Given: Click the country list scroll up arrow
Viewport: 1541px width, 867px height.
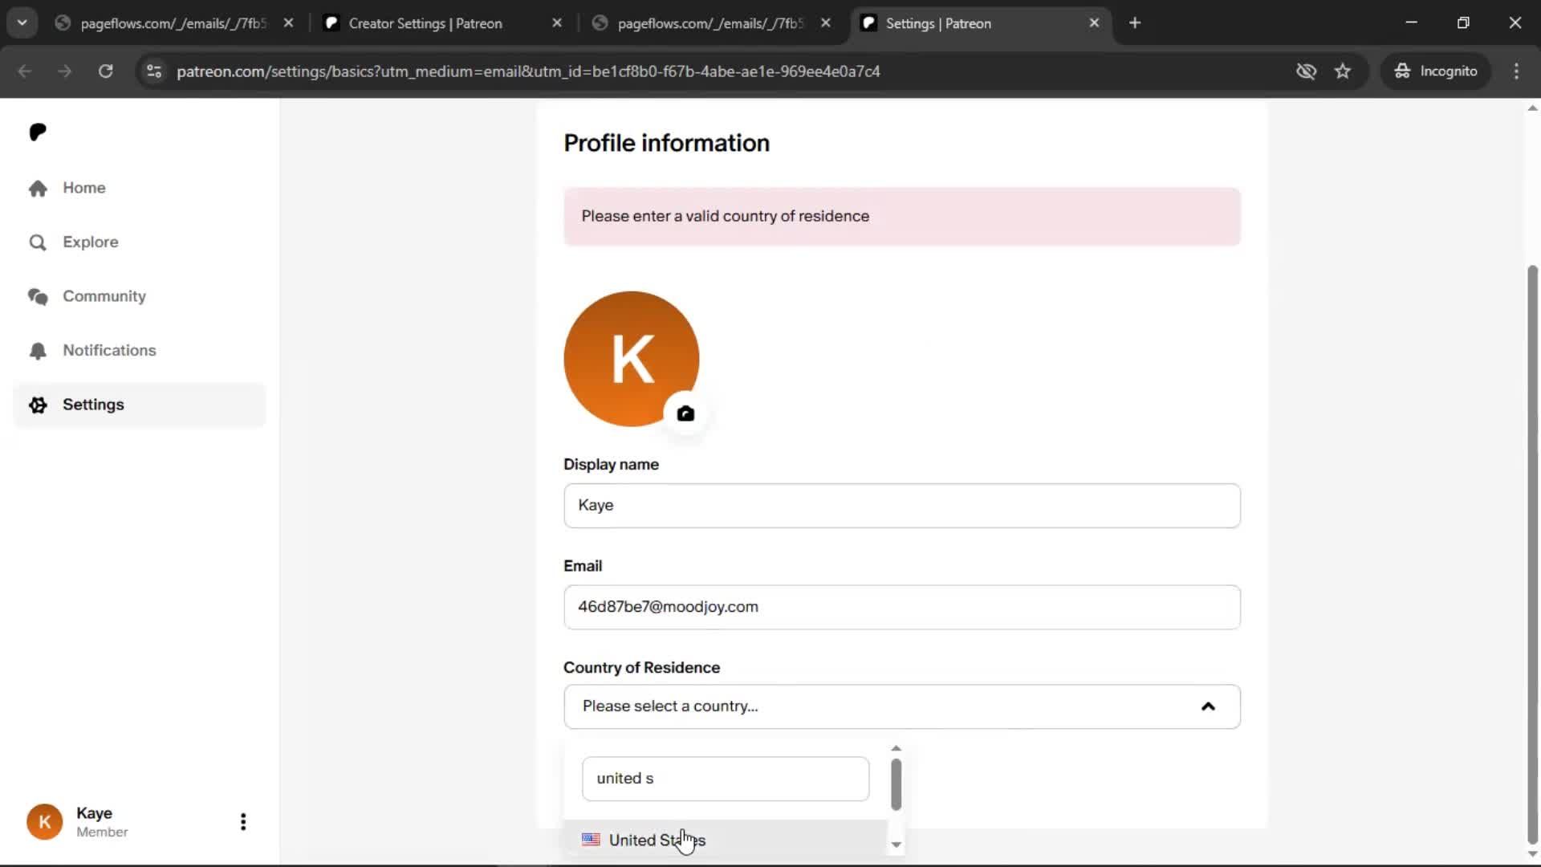Looking at the screenshot, I should coord(897,748).
